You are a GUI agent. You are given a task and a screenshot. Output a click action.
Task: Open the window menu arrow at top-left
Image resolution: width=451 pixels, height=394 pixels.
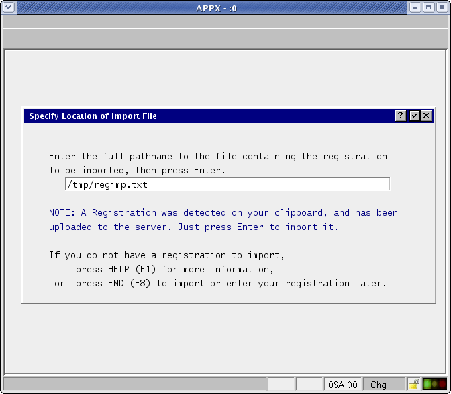tap(8, 7)
